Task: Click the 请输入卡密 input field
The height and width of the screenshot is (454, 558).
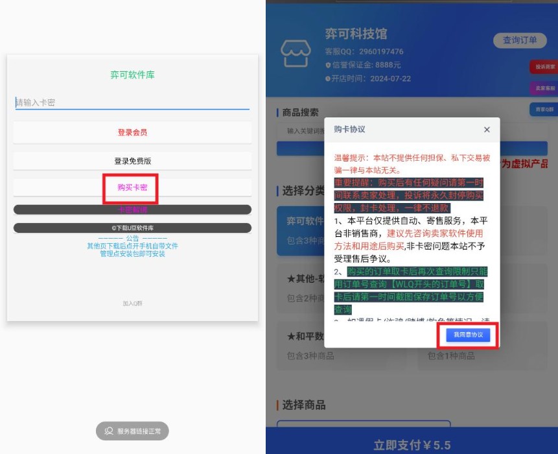Action: (x=132, y=101)
